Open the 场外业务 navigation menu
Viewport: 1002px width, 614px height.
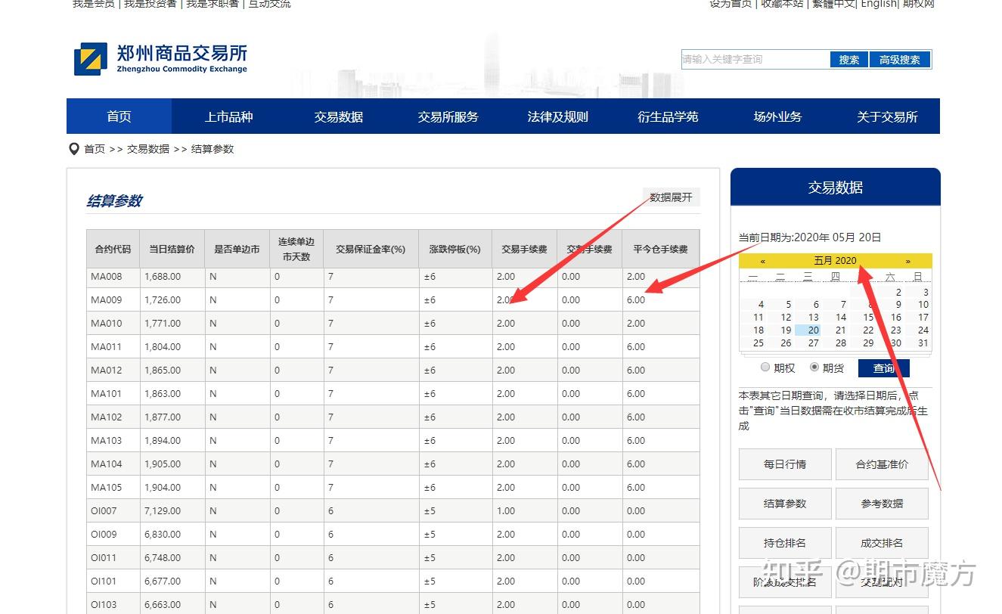click(x=777, y=116)
